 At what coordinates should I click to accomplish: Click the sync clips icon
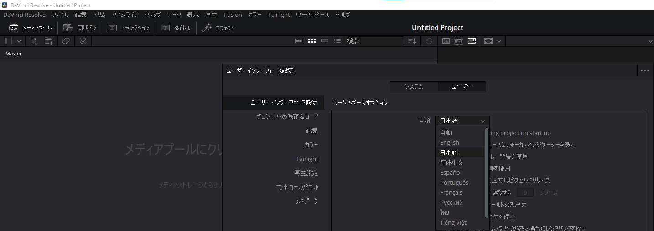pos(66,41)
